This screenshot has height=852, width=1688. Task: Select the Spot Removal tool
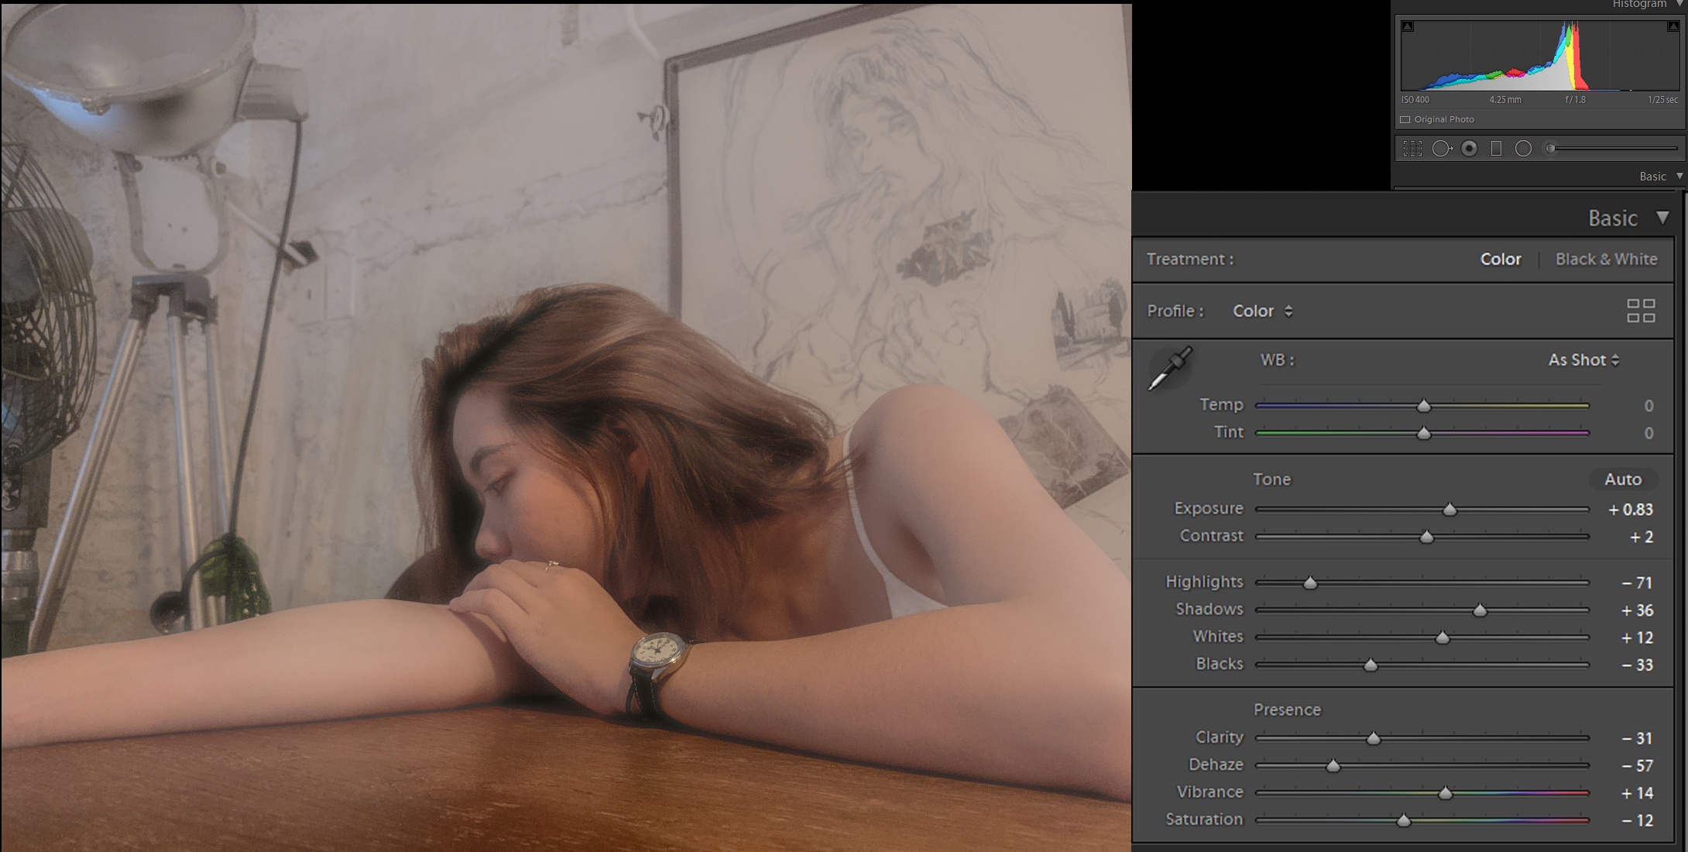click(x=1441, y=149)
